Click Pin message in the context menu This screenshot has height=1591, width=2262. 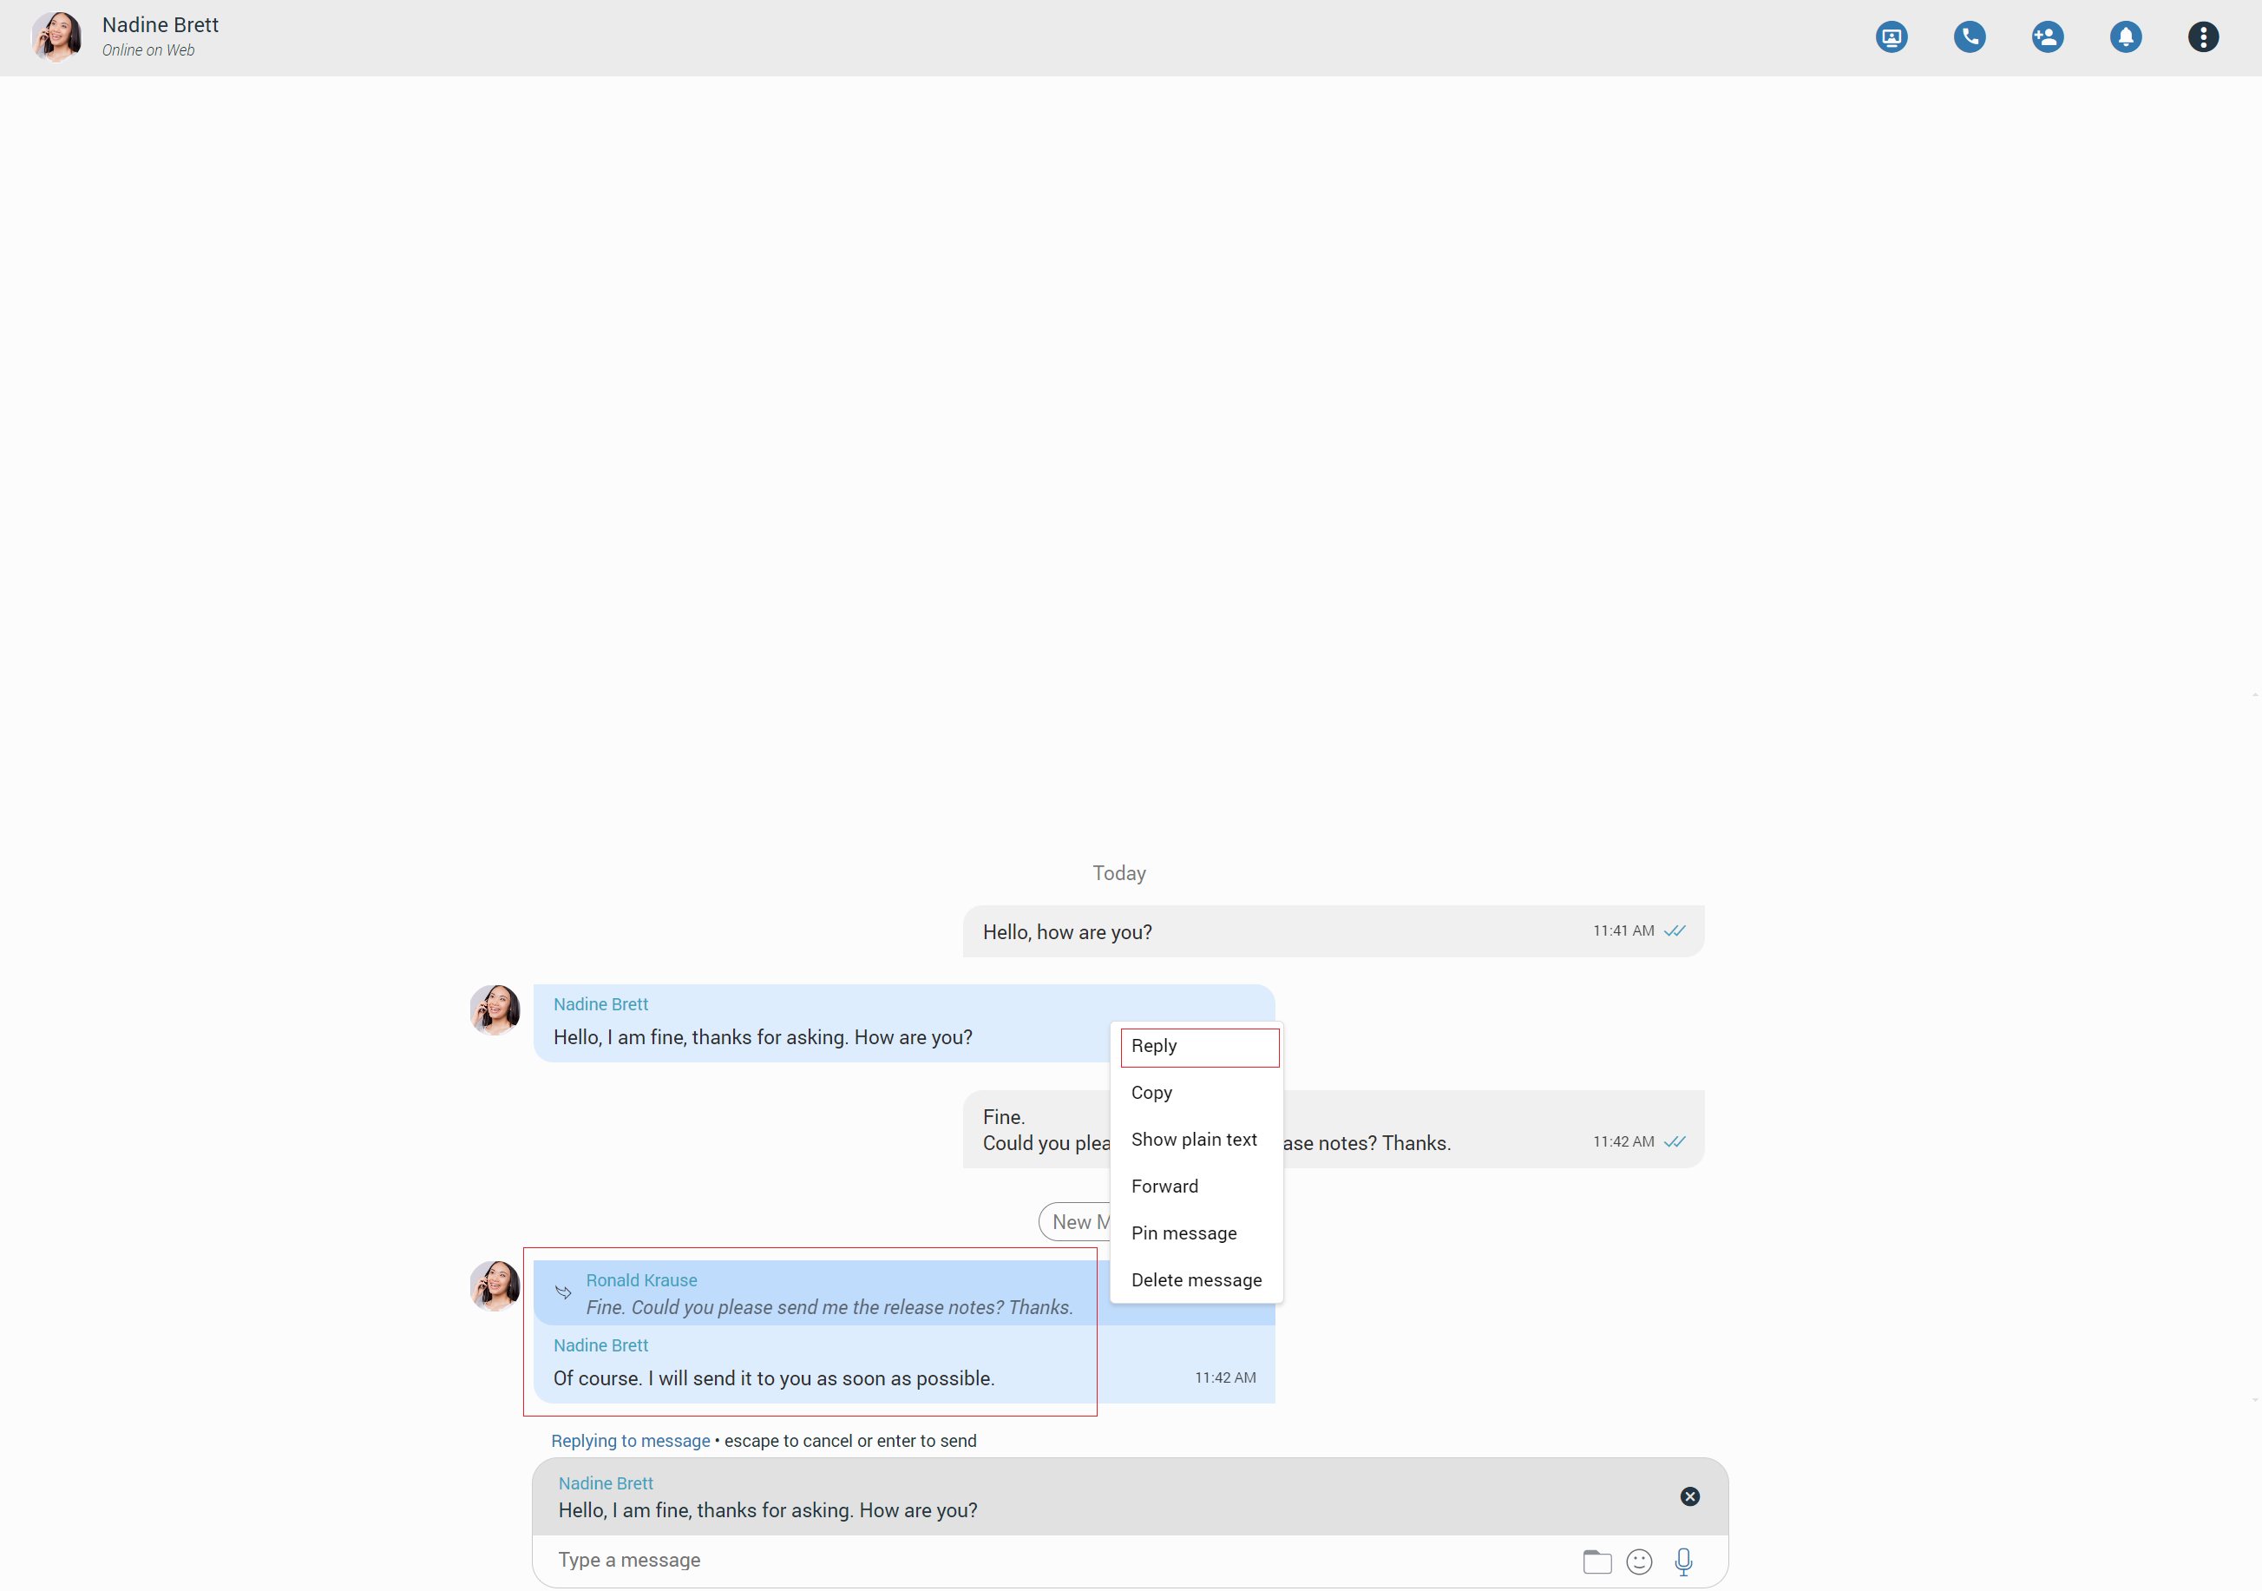[x=1184, y=1233]
